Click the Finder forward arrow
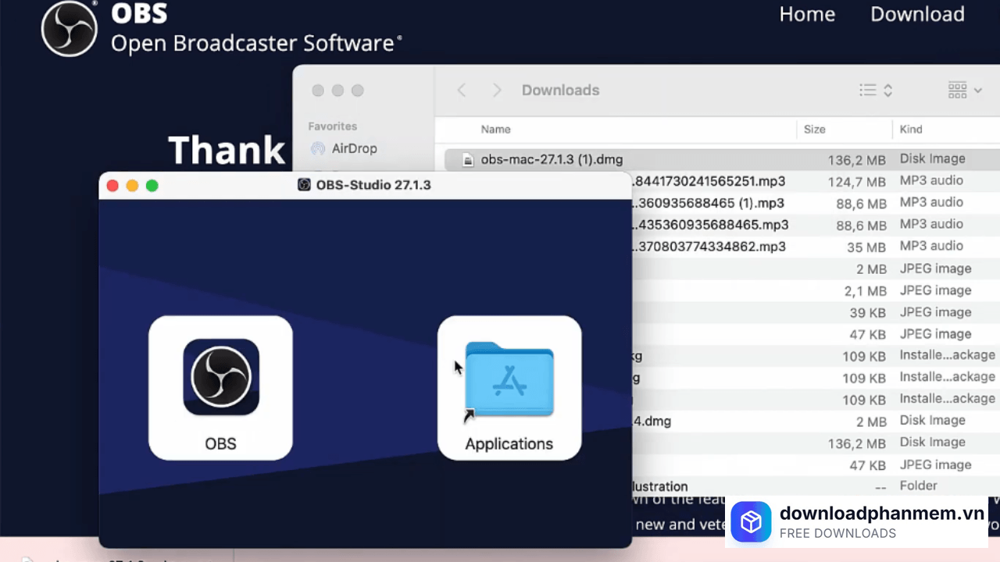The image size is (1000, 562). (497, 91)
